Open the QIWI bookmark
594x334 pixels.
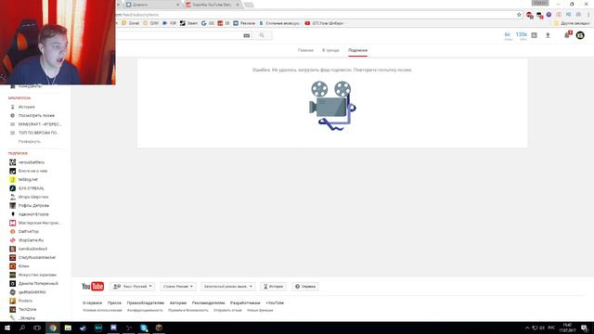(150, 23)
